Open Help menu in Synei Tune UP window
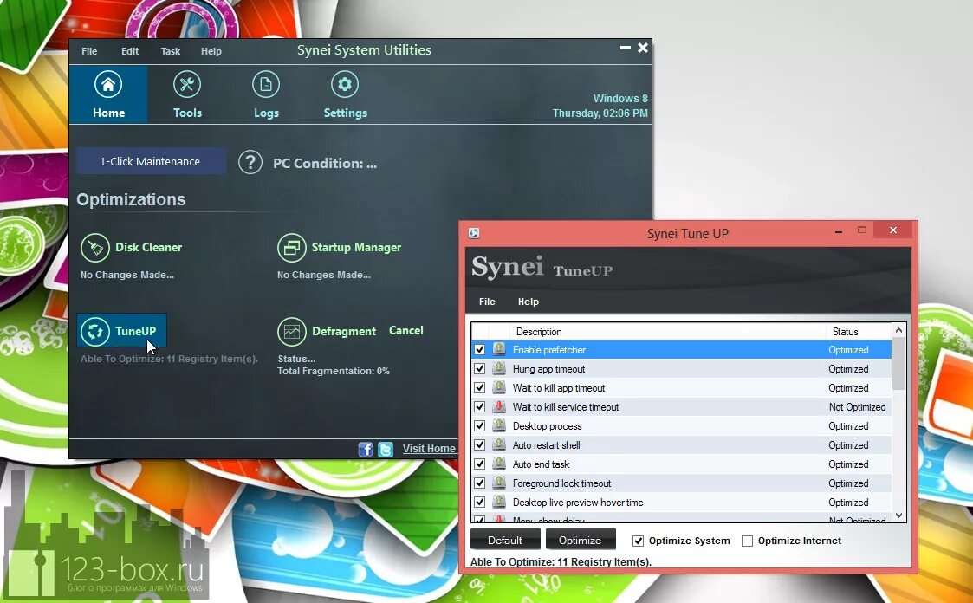The height and width of the screenshot is (603, 973). pyautogui.click(x=528, y=301)
